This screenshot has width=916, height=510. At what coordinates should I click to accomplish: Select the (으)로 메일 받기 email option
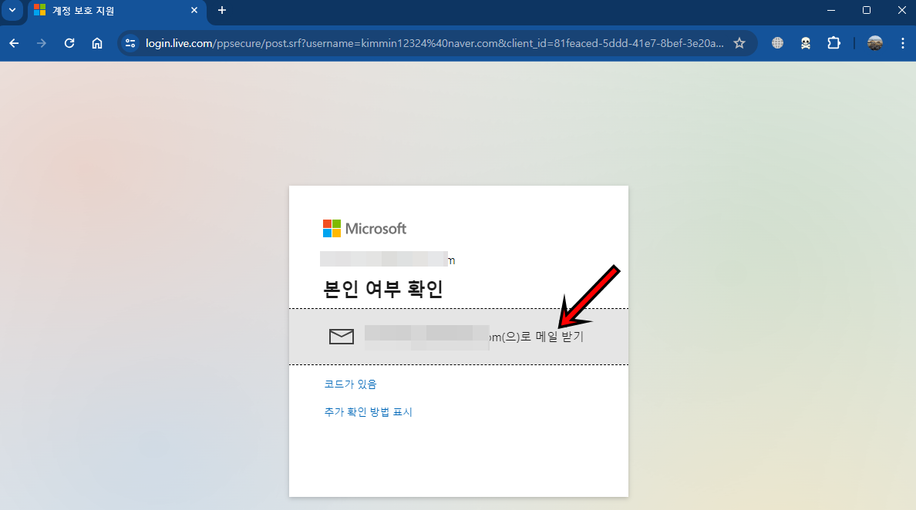click(459, 337)
